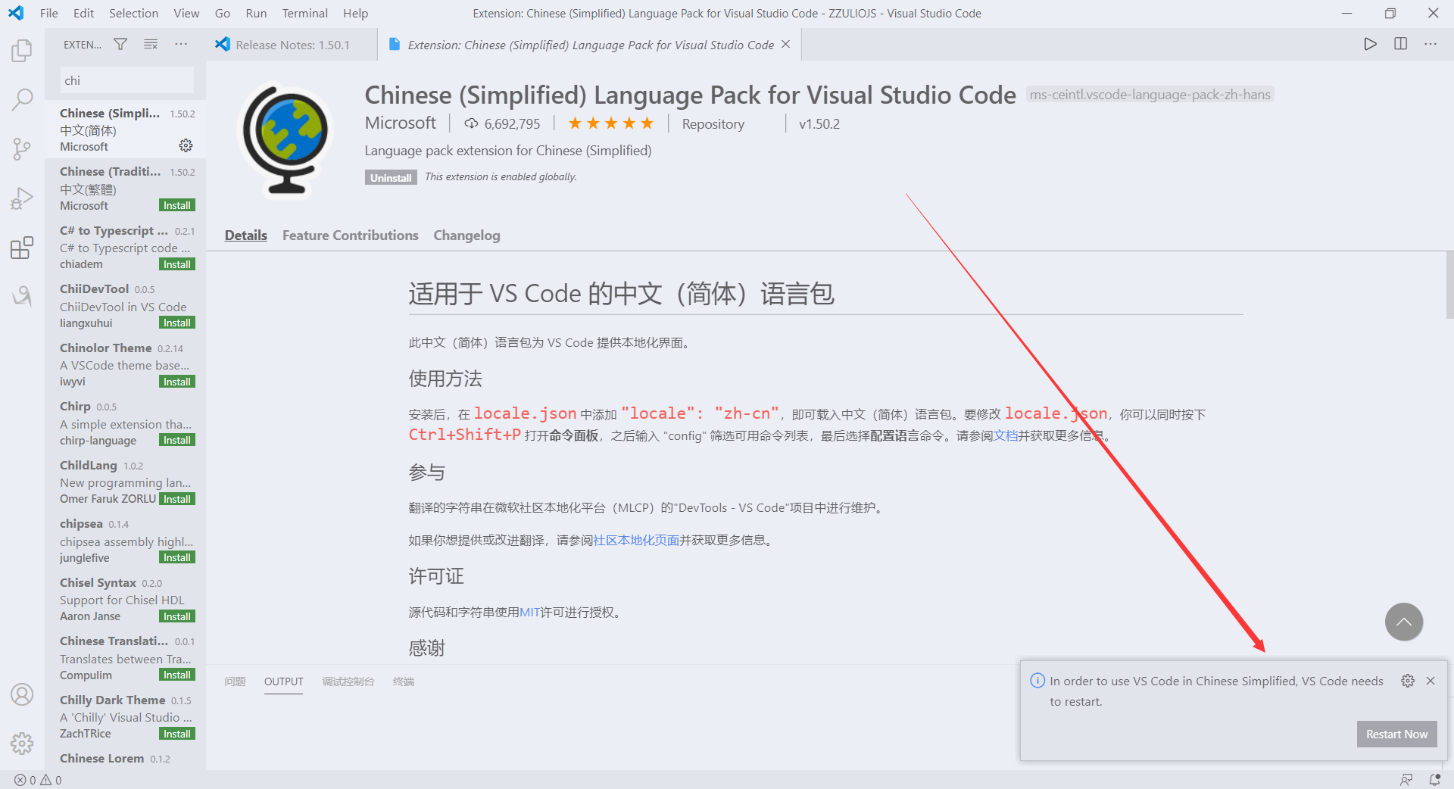Viewport: 1454px width, 789px height.
Task: Click the Extensions icon in activity bar
Action: 22,248
